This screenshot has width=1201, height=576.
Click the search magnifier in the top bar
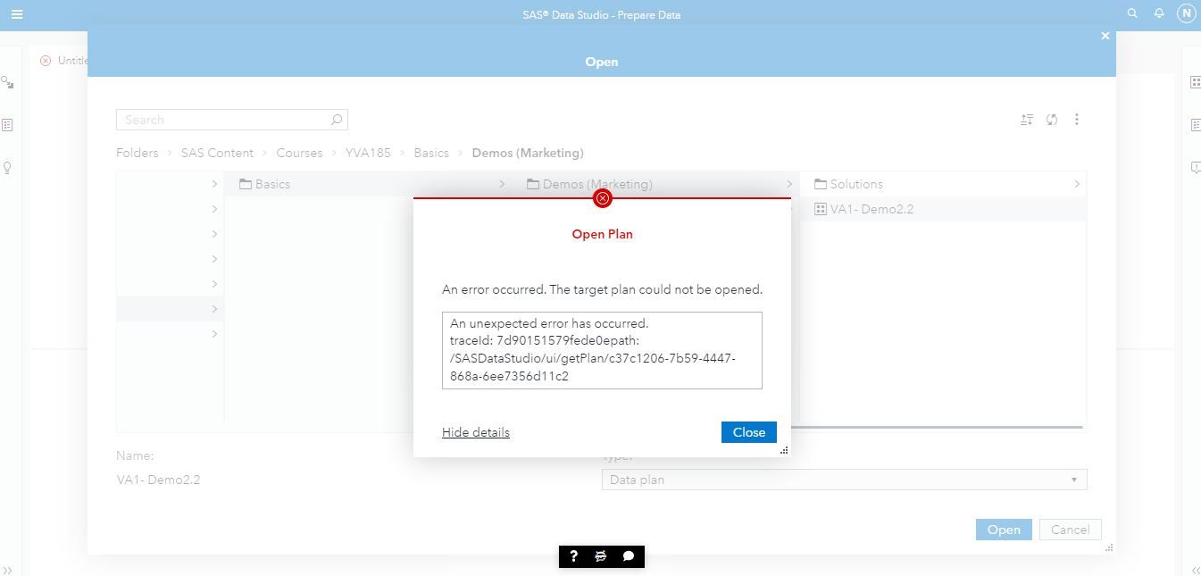click(x=1132, y=13)
